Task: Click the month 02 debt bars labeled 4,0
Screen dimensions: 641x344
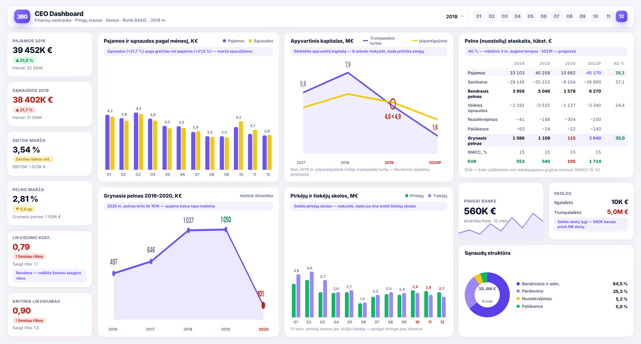Action: point(309,294)
